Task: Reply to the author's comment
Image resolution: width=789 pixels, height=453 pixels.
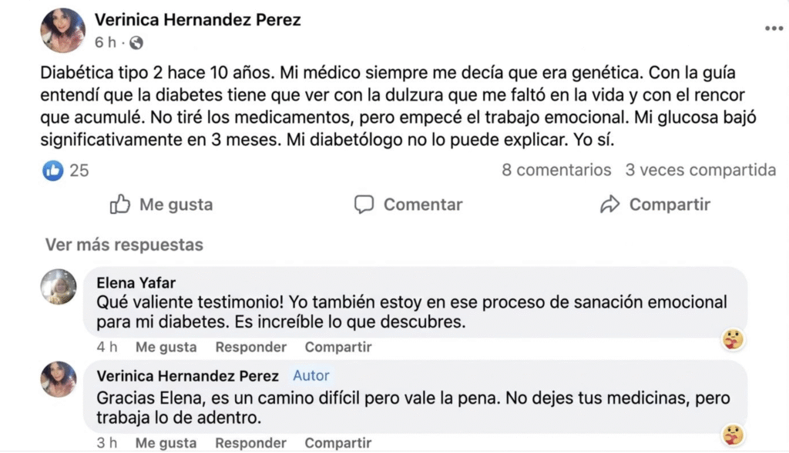Action: [x=250, y=443]
